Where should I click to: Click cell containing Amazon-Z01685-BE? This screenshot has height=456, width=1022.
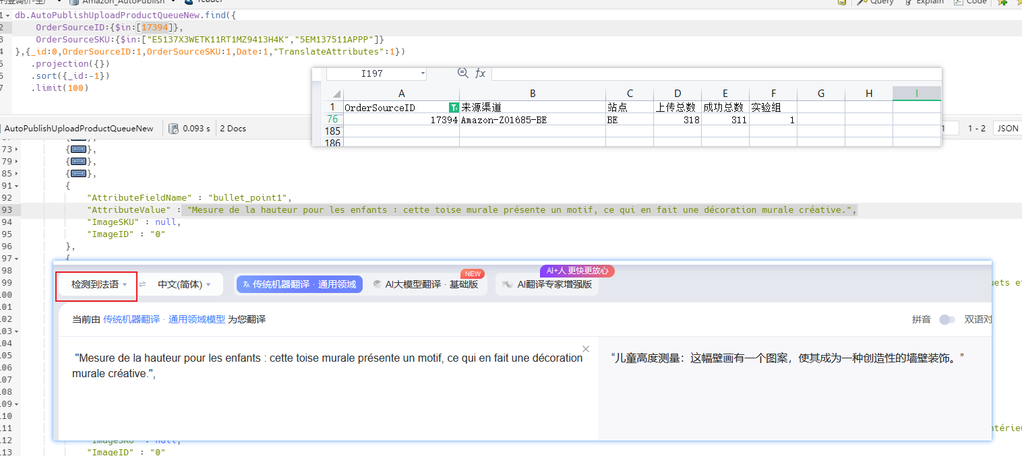coord(533,119)
